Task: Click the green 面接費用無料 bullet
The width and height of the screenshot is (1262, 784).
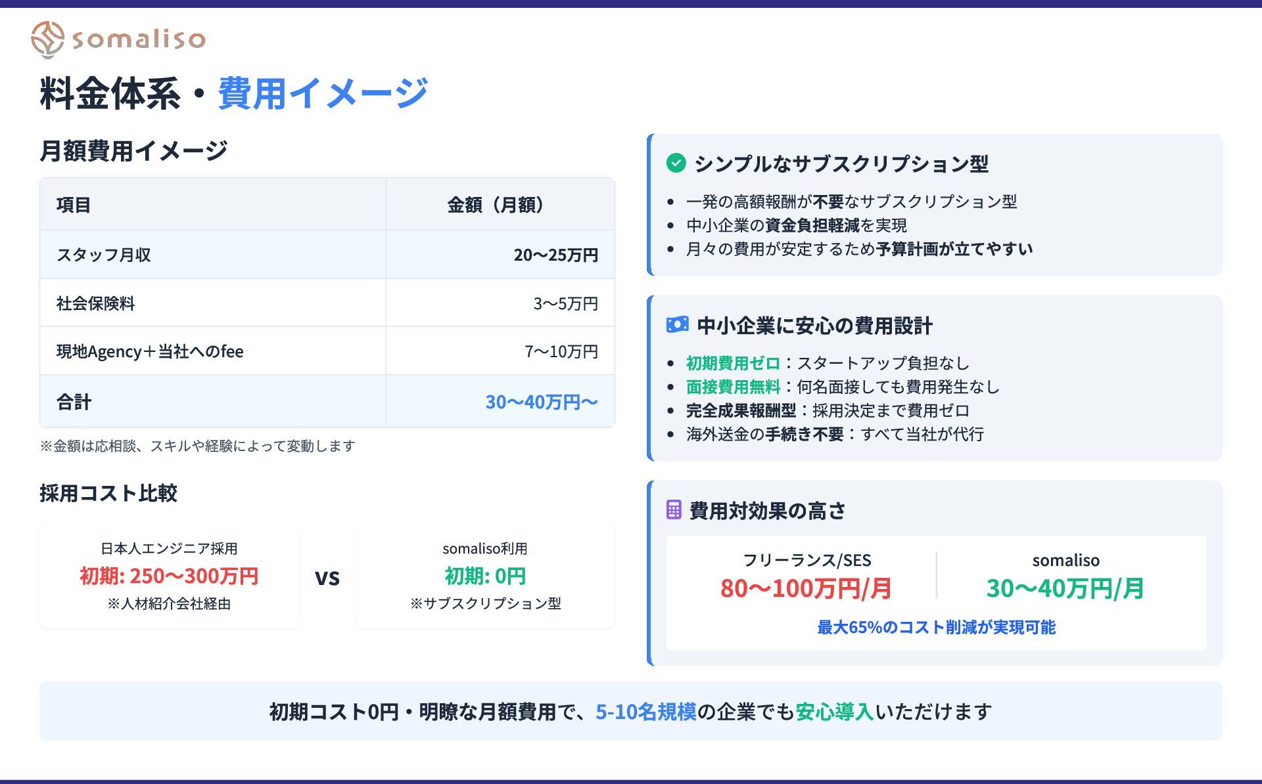Action: click(843, 387)
